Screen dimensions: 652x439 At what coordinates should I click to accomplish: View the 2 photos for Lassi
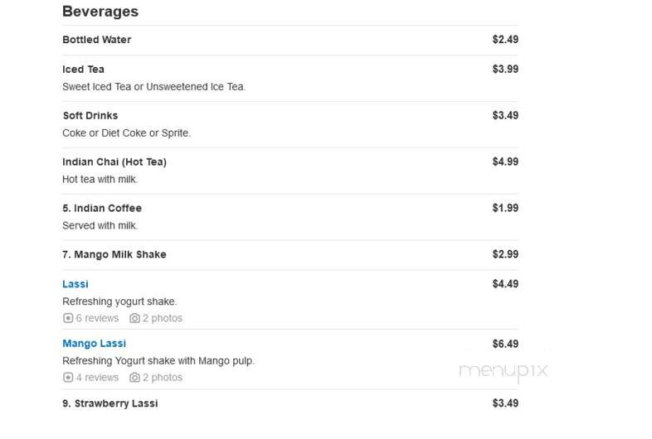pos(163,318)
